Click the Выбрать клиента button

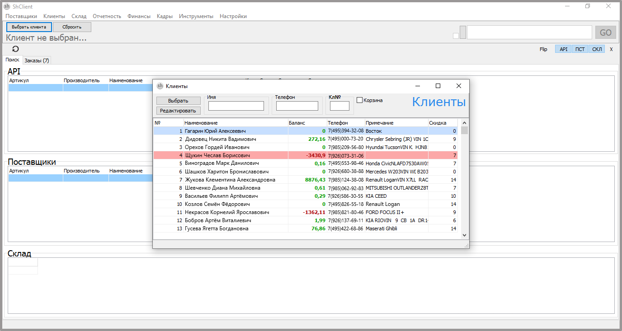tap(29, 27)
